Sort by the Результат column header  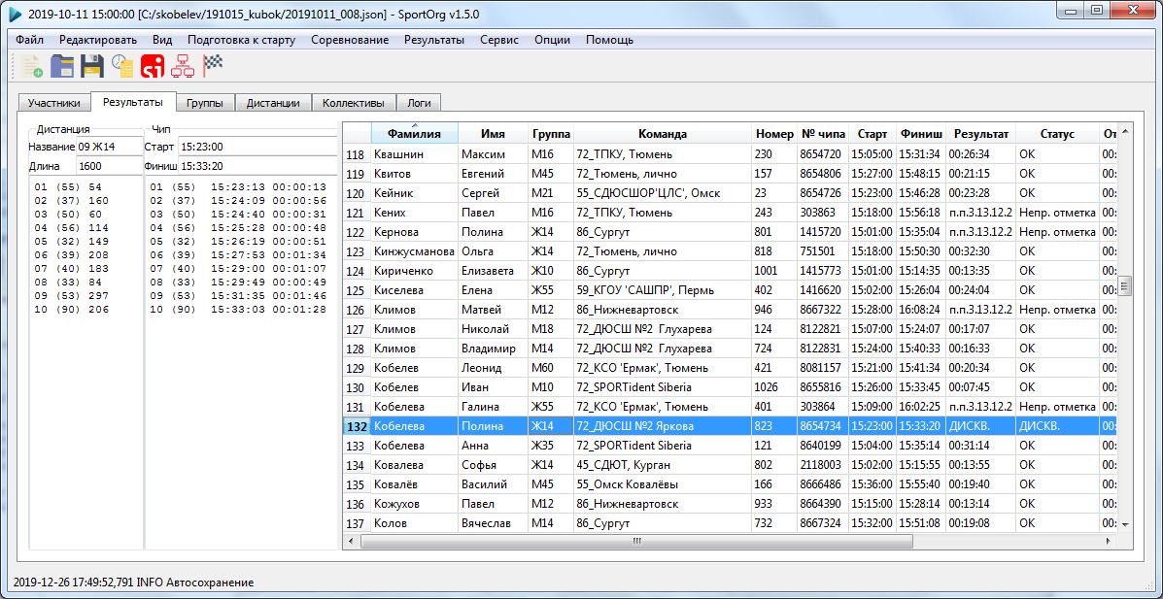980,134
